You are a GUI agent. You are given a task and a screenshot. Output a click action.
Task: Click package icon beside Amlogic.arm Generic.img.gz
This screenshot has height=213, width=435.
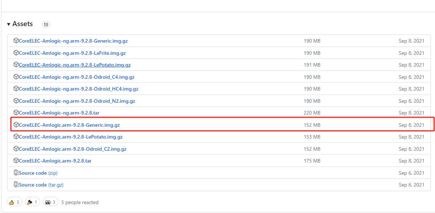(16, 125)
